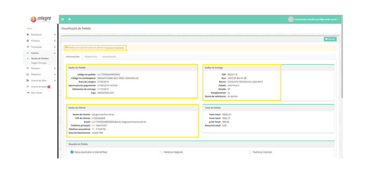The image size is (366, 173).
Task: Click the user avatar circle icon
Action: (291, 19)
